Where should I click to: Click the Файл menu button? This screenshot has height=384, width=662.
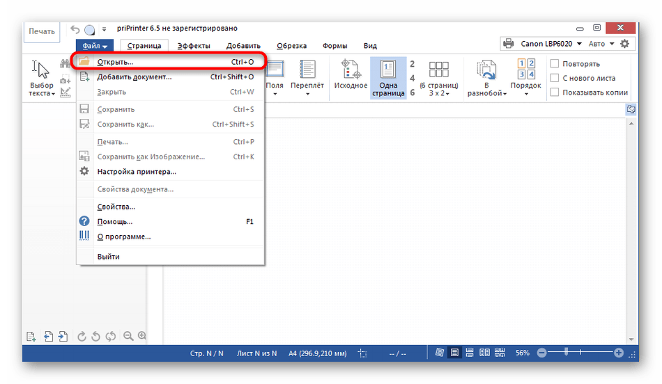click(95, 46)
